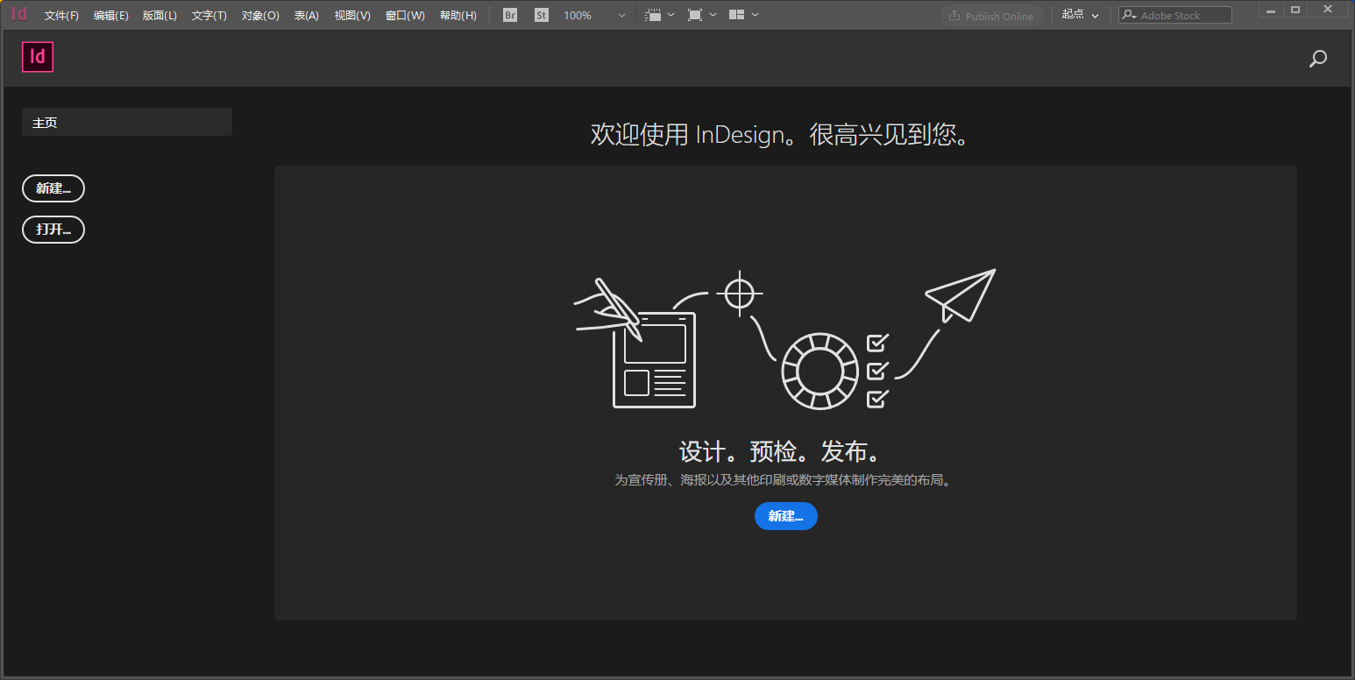This screenshot has width=1355, height=680.
Task: Click the search magnifier at top right
Action: click(x=1317, y=58)
